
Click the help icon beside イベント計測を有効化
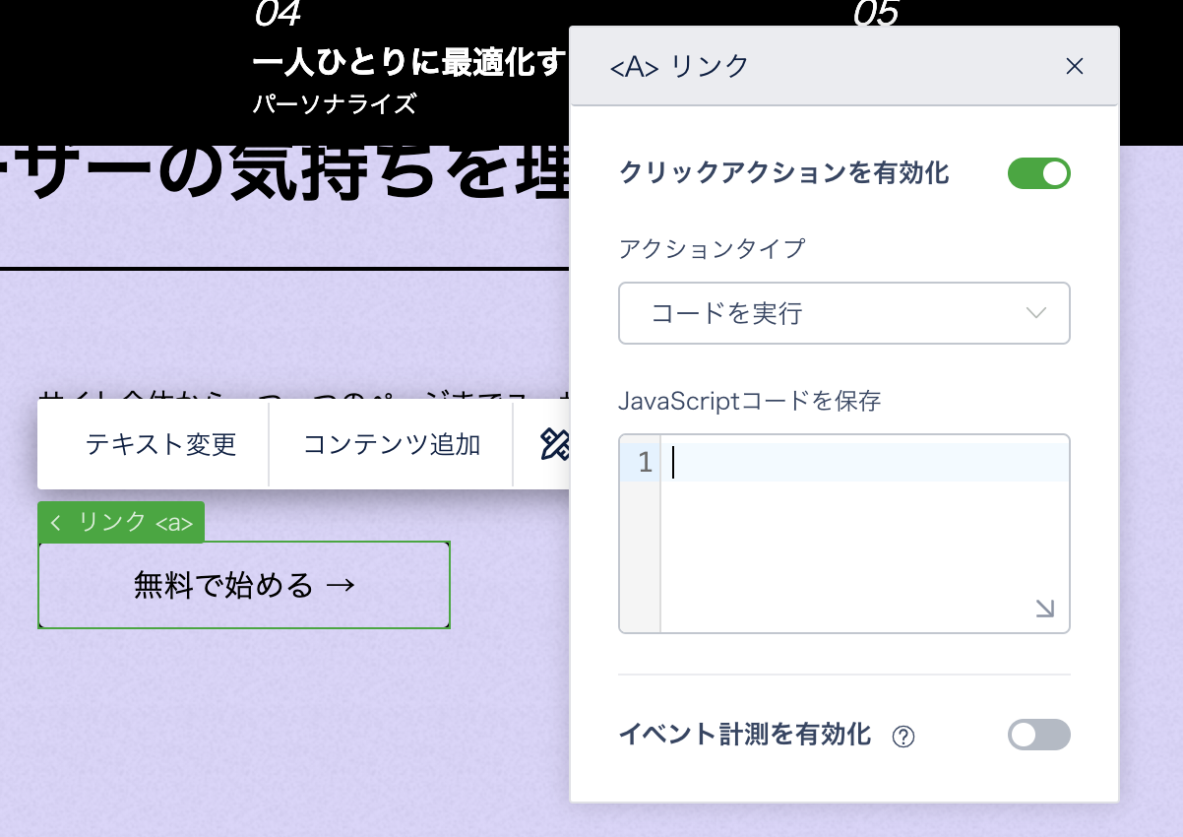903,737
